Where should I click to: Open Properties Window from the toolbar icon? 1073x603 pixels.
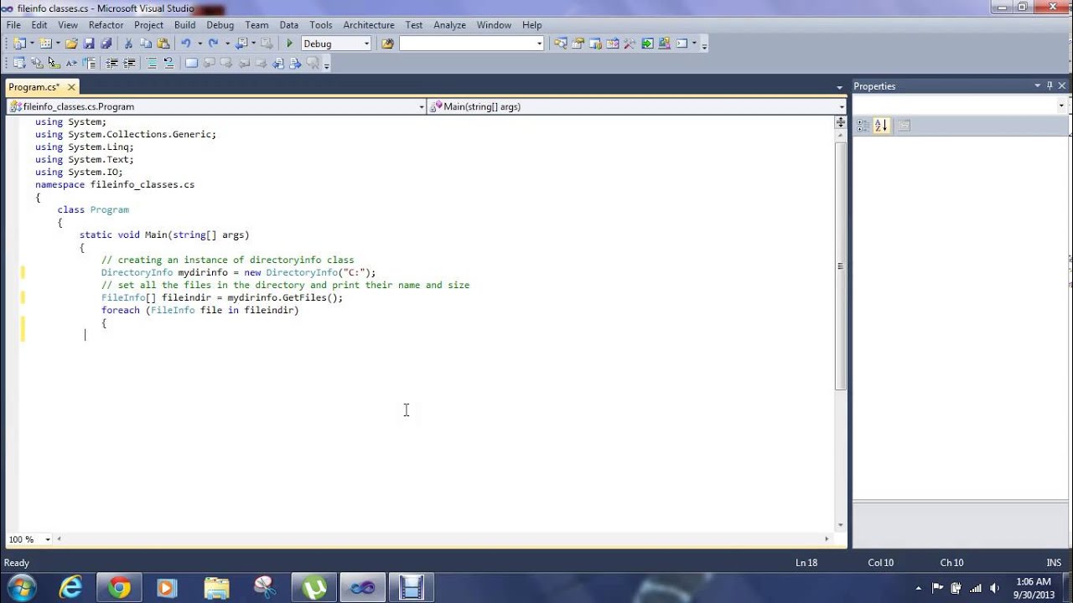click(578, 44)
